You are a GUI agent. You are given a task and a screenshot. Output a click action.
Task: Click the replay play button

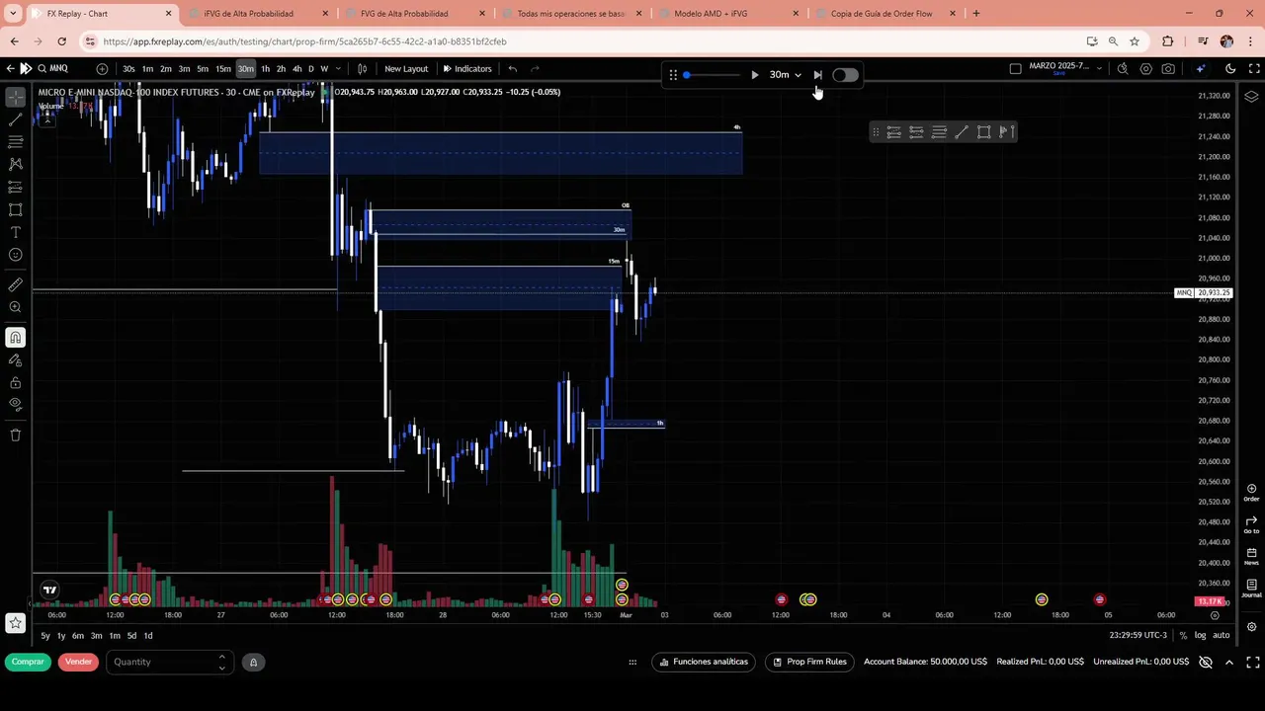pos(755,75)
